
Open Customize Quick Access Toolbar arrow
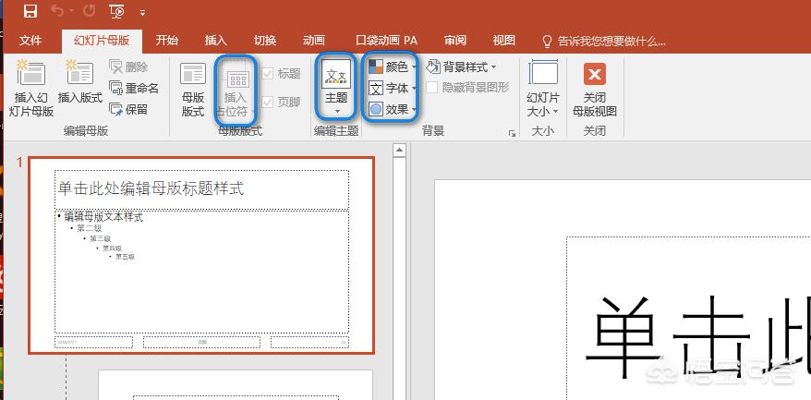click(143, 11)
